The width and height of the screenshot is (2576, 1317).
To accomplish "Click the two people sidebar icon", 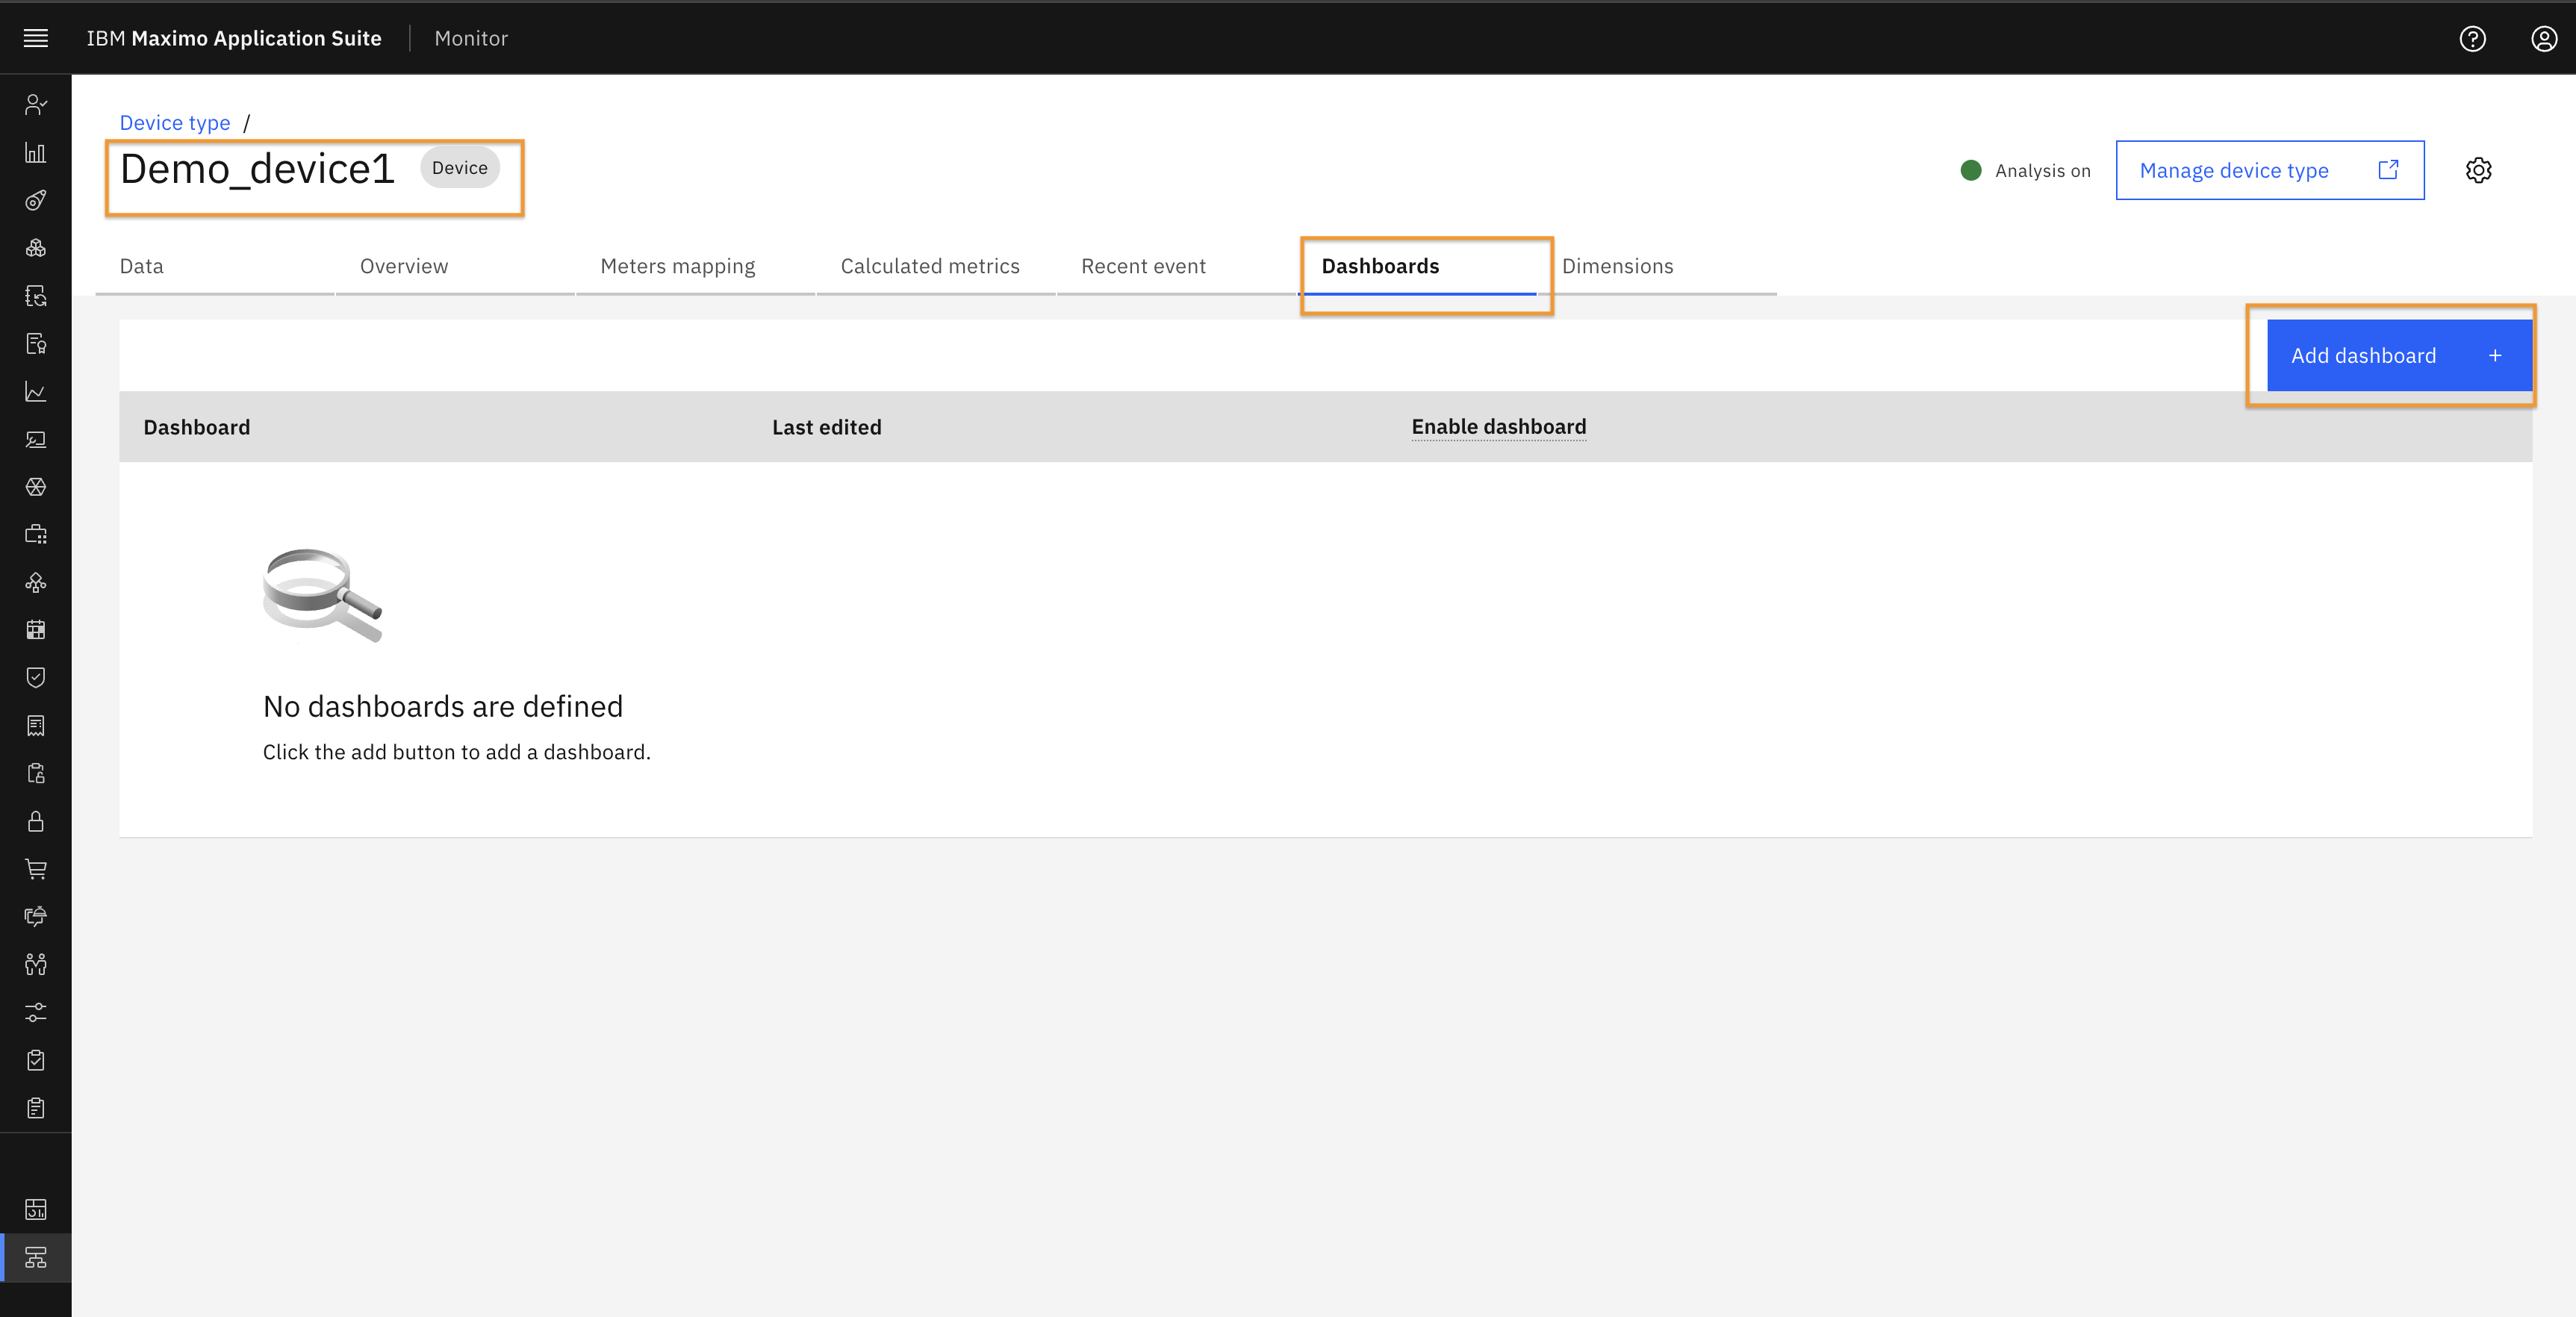I will (x=36, y=964).
